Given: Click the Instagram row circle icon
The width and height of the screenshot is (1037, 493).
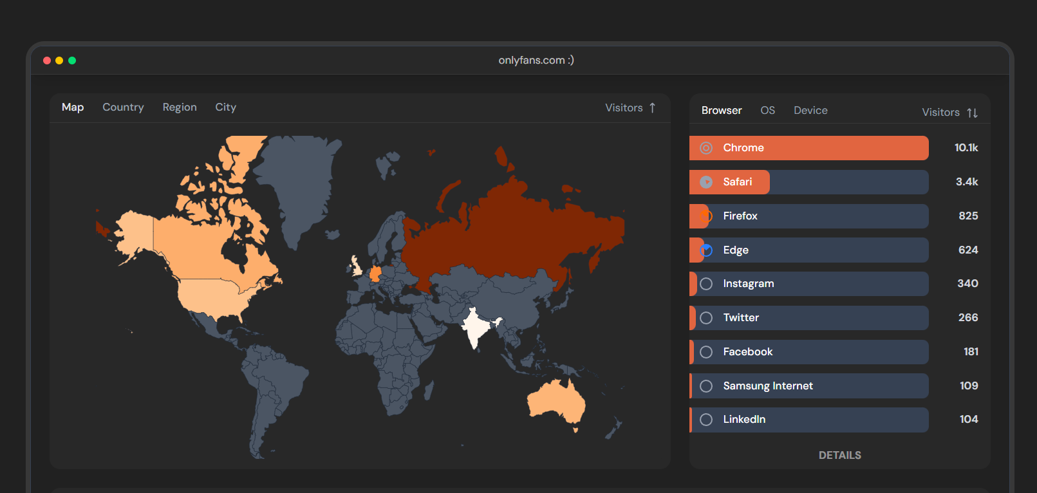Looking at the screenshot, I should coord(706,284).
